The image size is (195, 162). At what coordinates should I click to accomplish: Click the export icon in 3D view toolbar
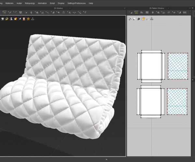point(33,19)
